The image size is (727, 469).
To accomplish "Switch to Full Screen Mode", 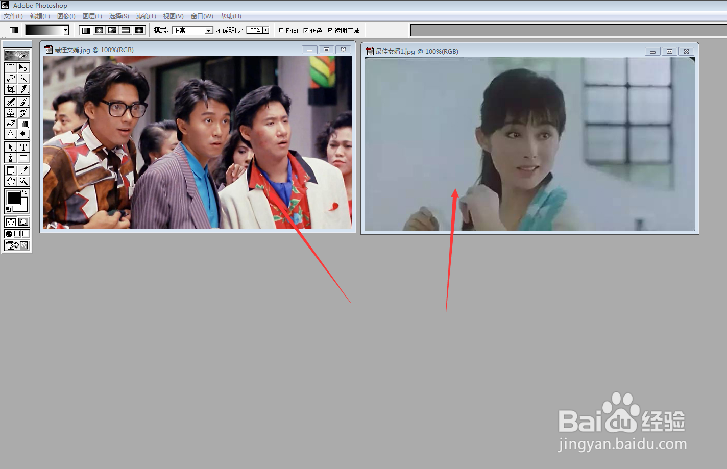I will (25, 234).
